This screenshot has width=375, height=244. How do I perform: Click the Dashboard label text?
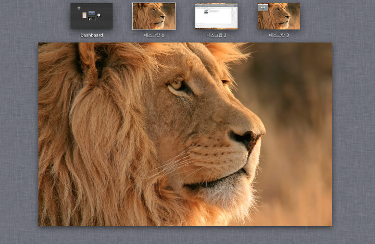[92, 35]
